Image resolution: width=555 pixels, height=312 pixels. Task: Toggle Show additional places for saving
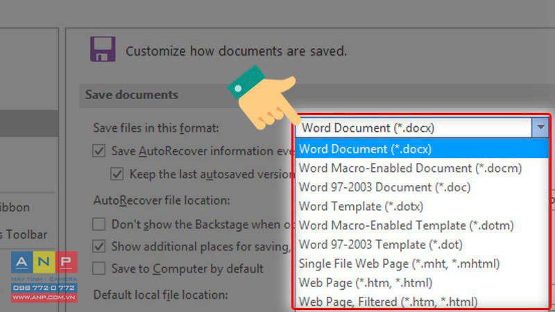tap(99, 246)
